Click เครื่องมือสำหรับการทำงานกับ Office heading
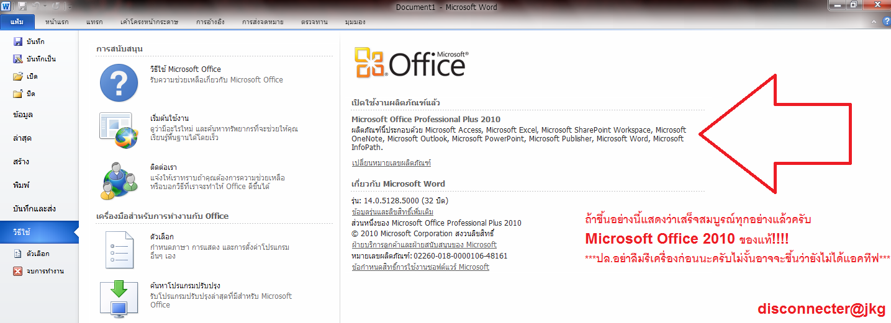Viewport: 891px width, 323px height. 163,216
